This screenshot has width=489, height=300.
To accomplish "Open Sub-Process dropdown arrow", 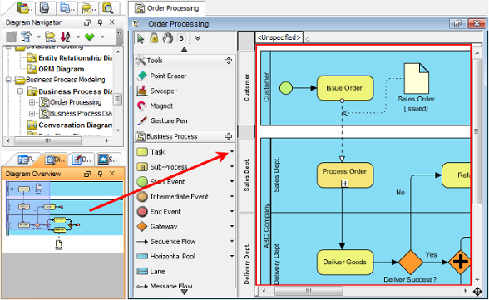I will pyautogui.click(x=232, y=166).
